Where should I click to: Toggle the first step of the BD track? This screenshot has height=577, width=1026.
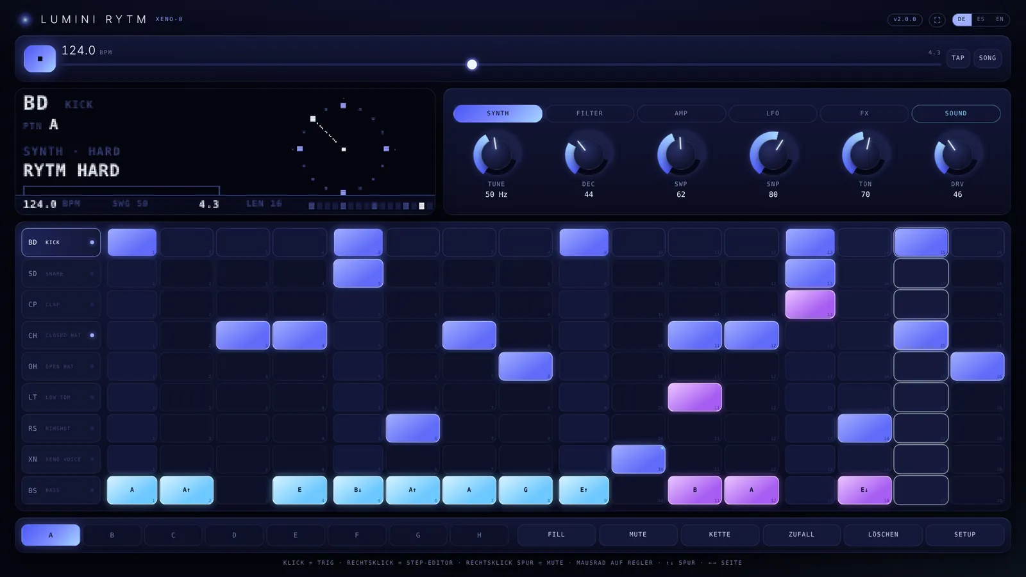click(132, 242)
